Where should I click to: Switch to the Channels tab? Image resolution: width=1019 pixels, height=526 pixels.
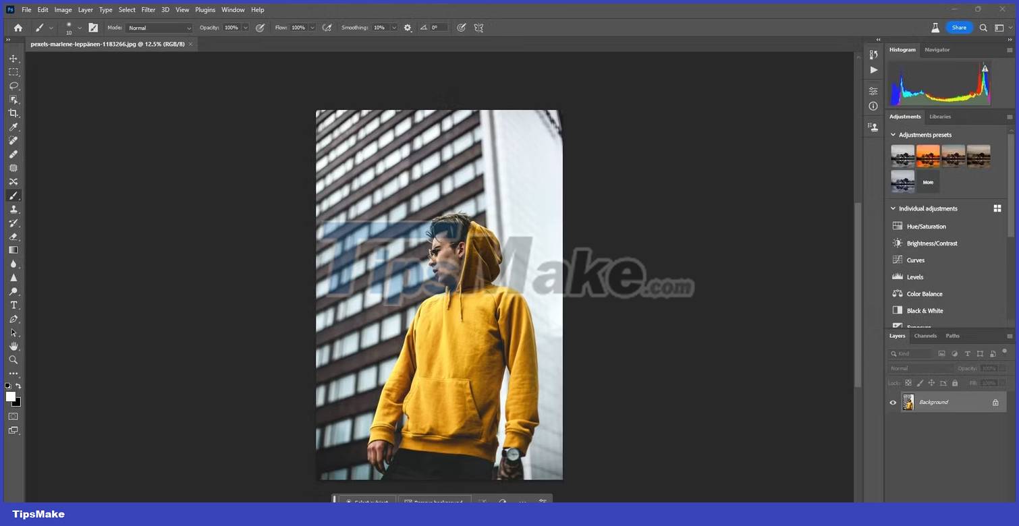pyautogui.click(x=925, y=336)
